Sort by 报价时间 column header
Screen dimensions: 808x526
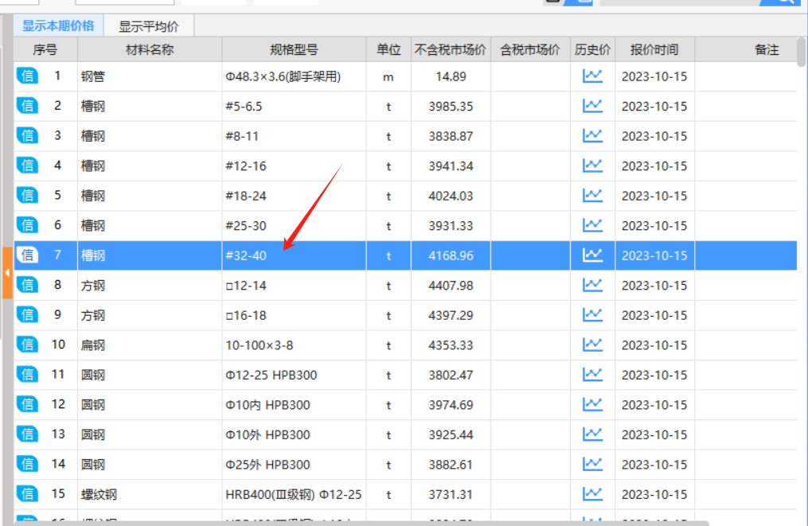pos(654,50)
